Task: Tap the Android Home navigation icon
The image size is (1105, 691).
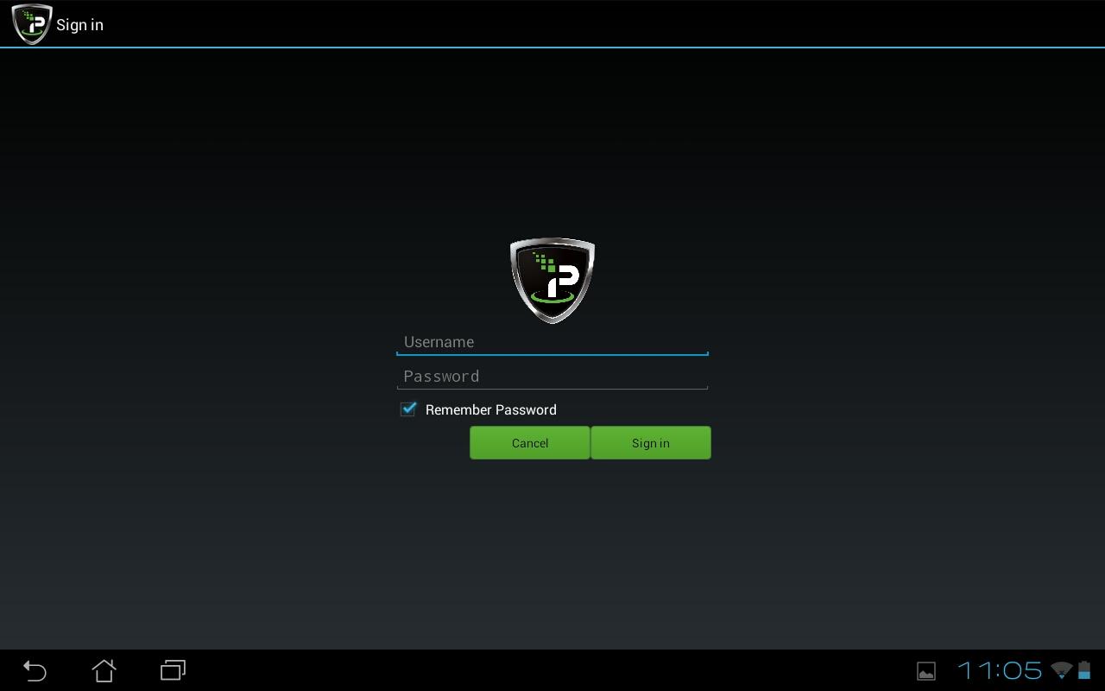Action: pyautogui.click(x=104, y=670)
